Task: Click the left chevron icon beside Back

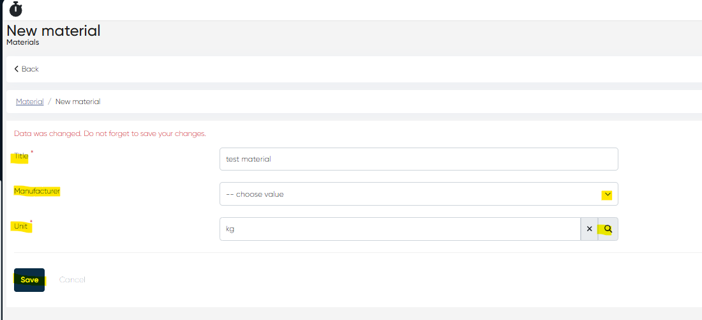Action: point(17,69)
